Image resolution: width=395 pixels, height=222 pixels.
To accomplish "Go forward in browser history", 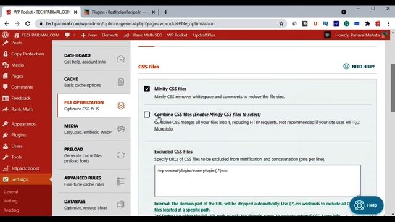I will [17, 23].
